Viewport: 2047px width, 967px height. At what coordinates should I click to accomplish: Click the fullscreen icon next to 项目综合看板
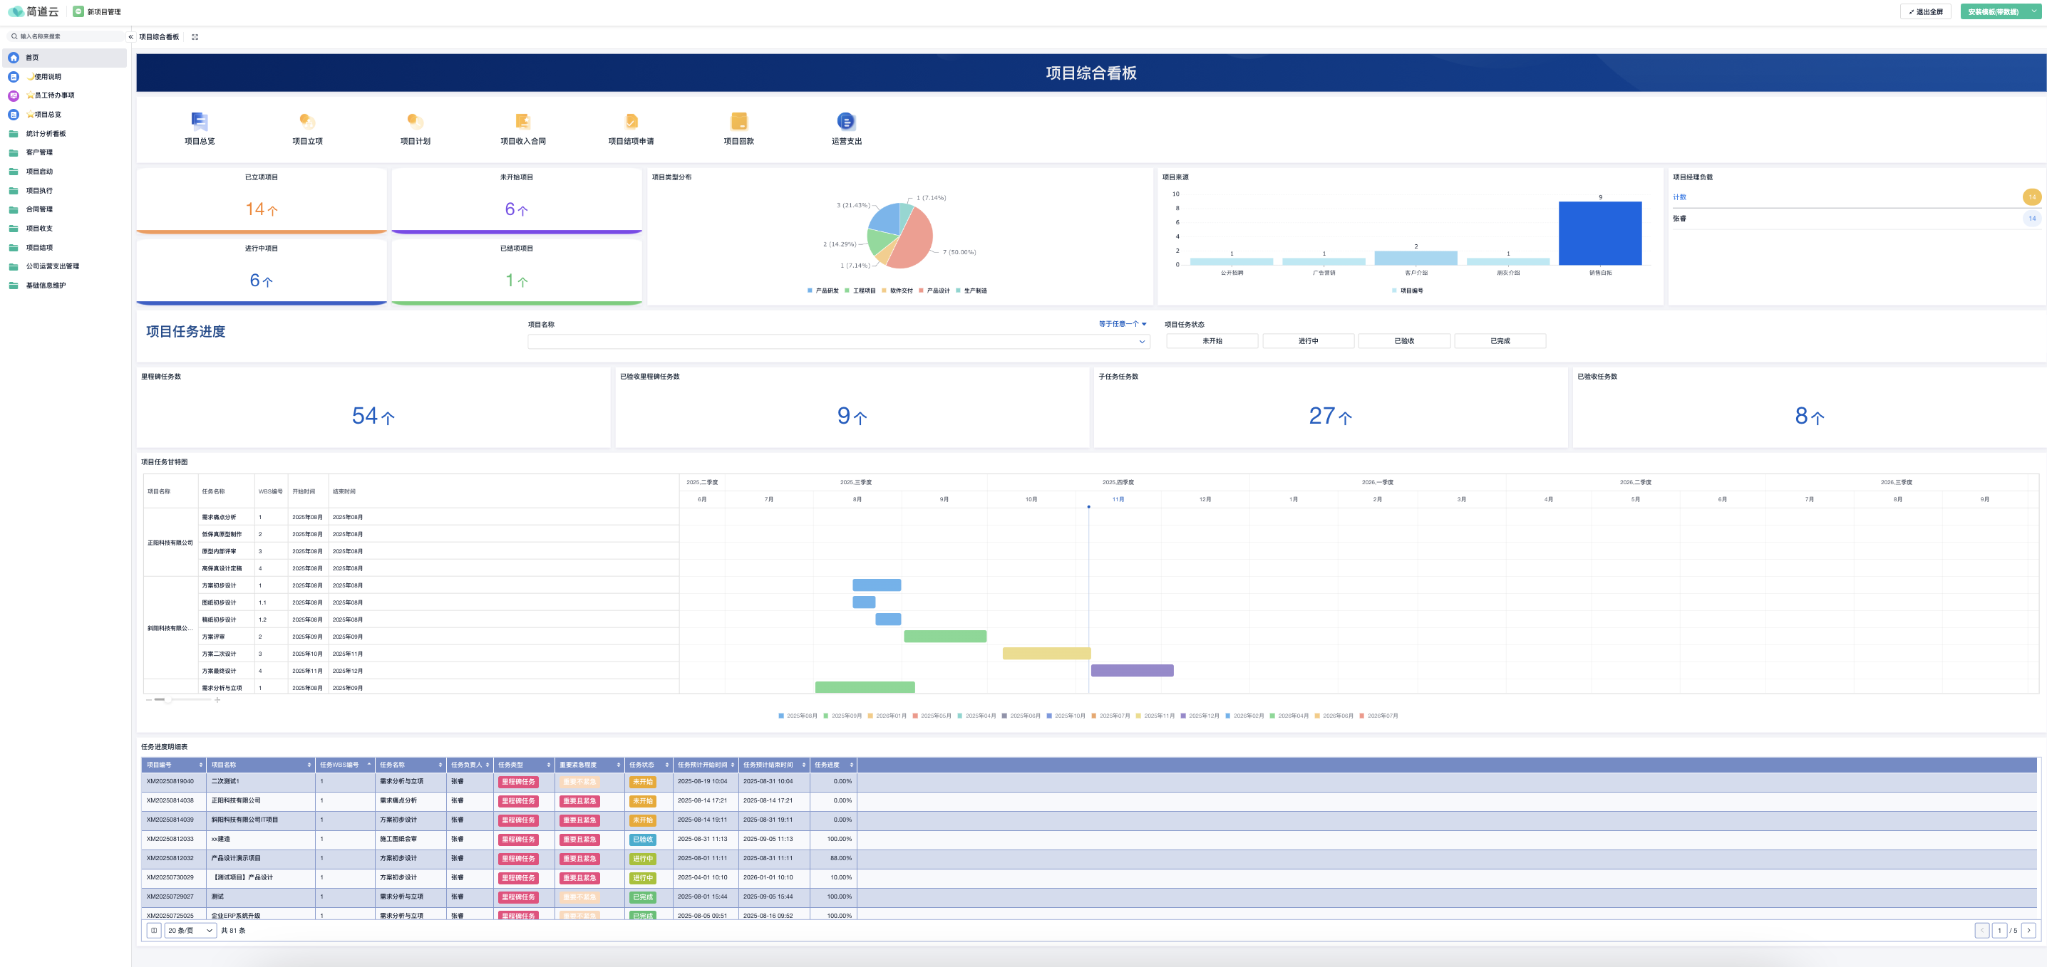(x=195, y=36)
